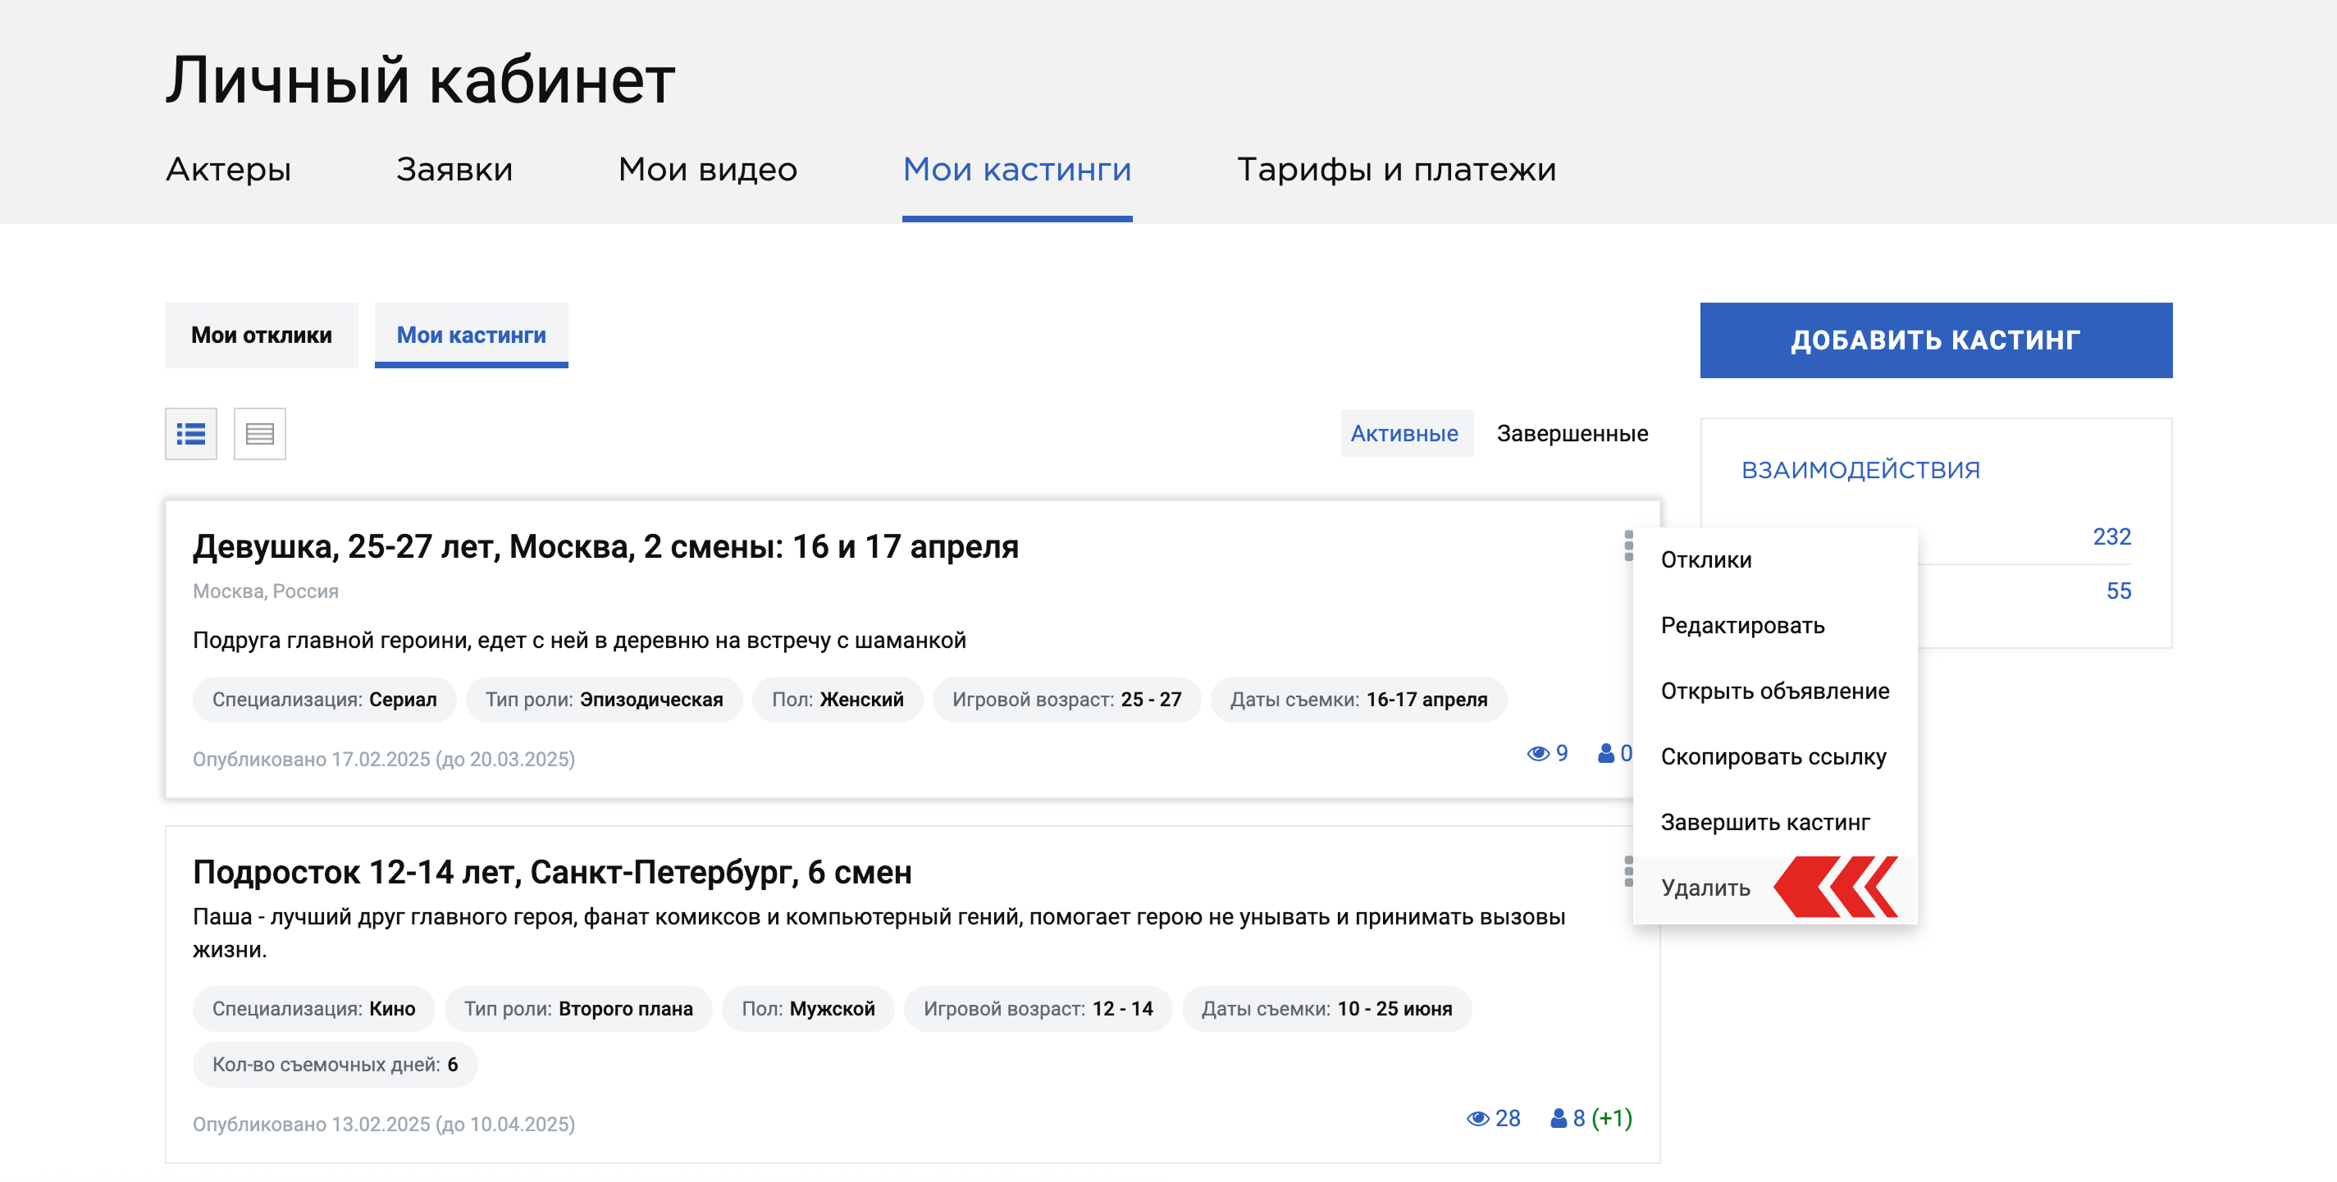Click views eye icon showing 28
Image resolution: width=2337 pixels, height=1182 pixels.
click(1478, 1117)
